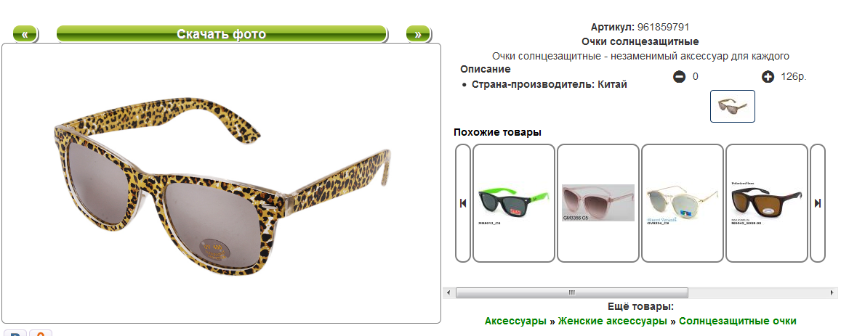The height and width of the screenshot is (336, 849).
Task: Open the Женские аксессуары link
Action: point(612,321)
